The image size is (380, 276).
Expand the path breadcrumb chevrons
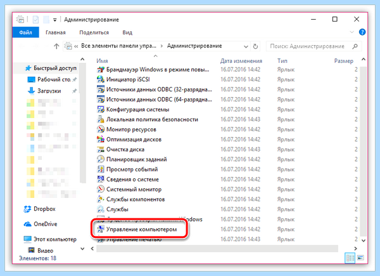click(76, 46)
